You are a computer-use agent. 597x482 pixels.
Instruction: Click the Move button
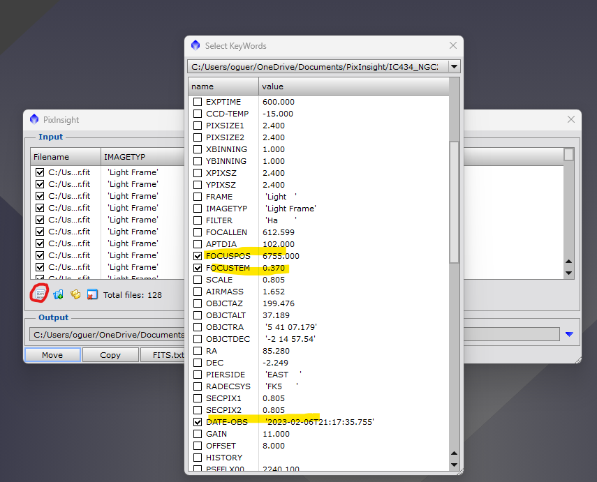(52, 355)
